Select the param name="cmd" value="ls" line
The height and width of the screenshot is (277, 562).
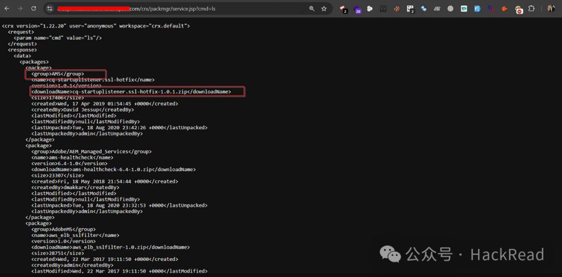point(58,37)
